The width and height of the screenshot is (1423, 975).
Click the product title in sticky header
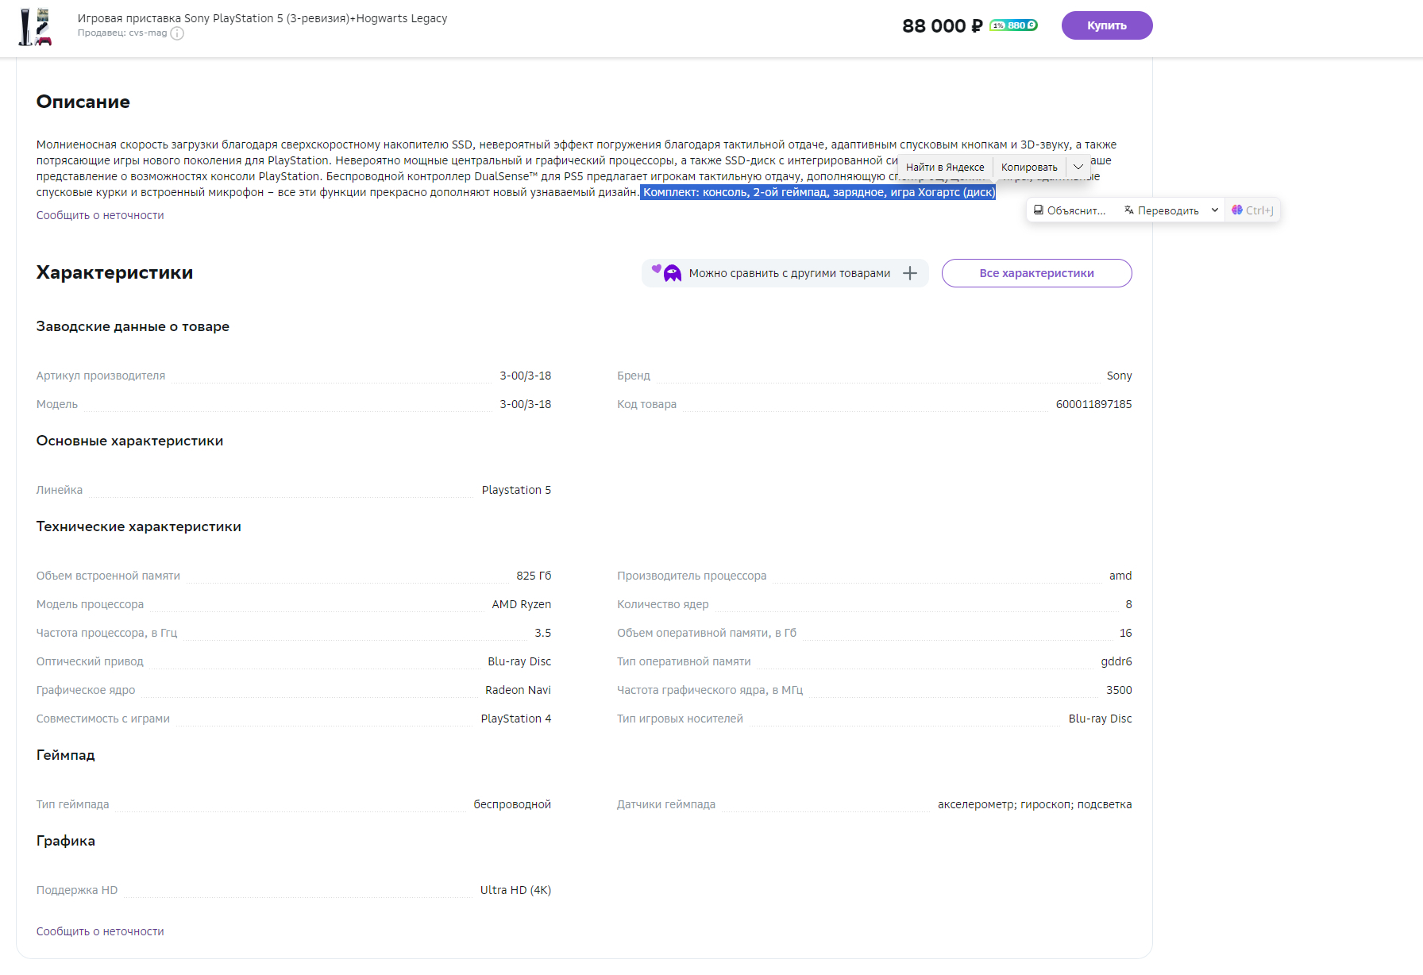click(x=262, y=18)
